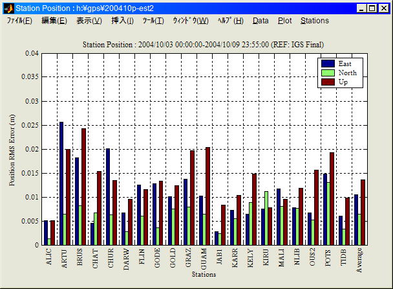Select the Stations x-axis label
The width and height of the screenshot is (393, 289).
[x=204, y=274]
